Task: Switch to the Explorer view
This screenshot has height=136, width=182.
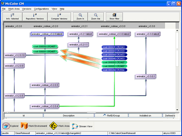Action: click(11, 126)
